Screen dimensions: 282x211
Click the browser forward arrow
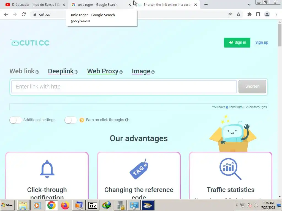pos(15,14)
